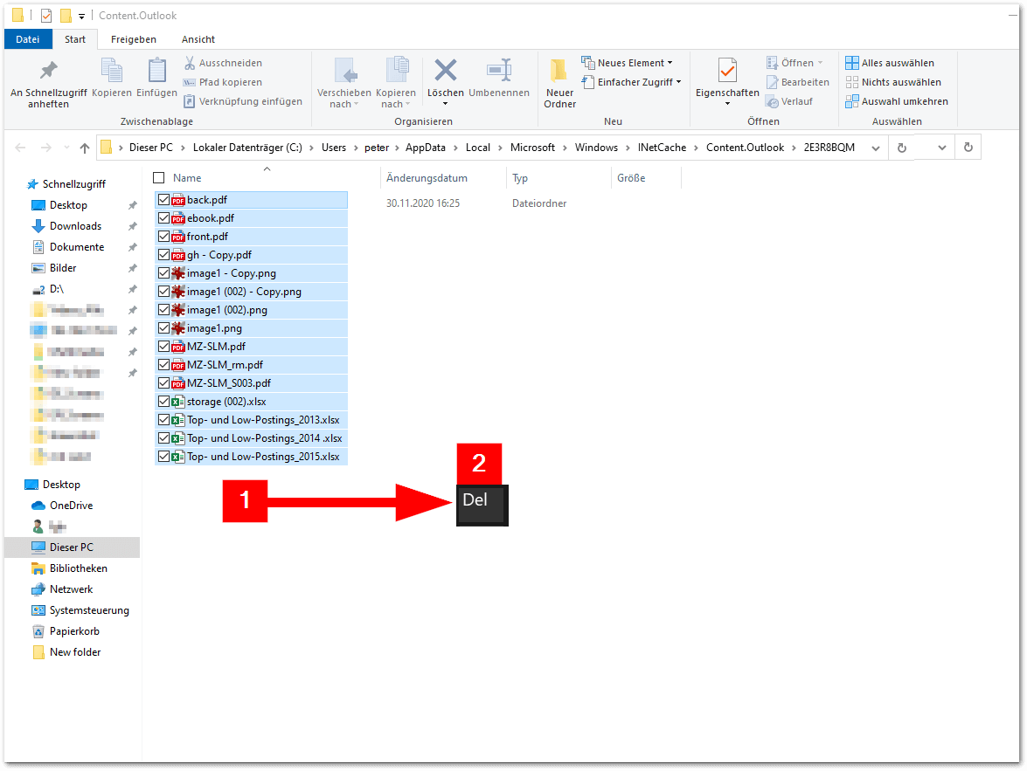Uncheck the ebook.pdf checkbox
The image size is (1027, 771).
[163, 218]
